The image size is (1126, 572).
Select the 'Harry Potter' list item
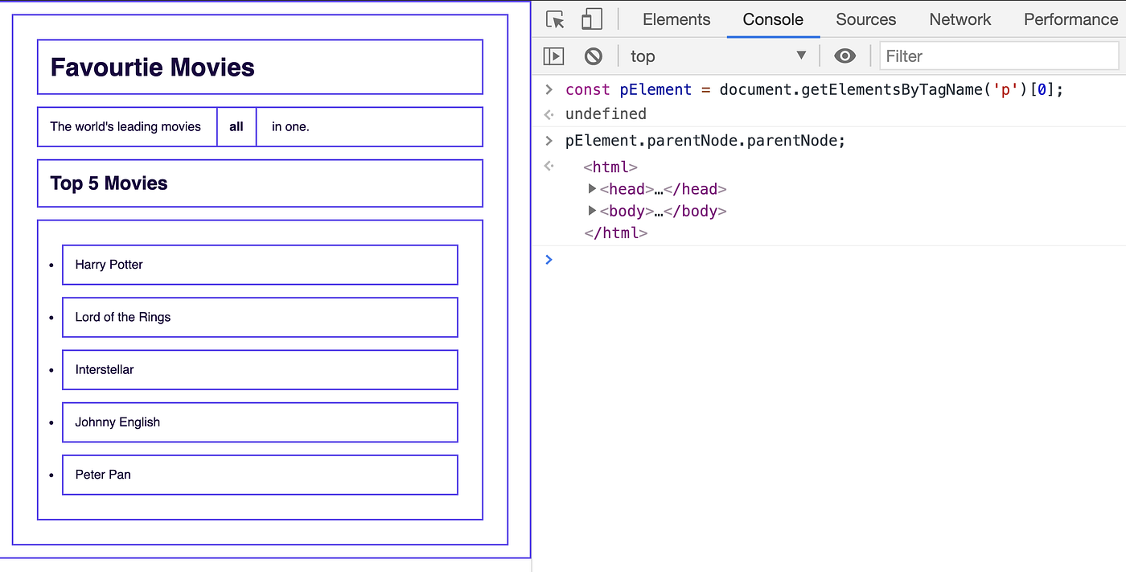point(259,265)
